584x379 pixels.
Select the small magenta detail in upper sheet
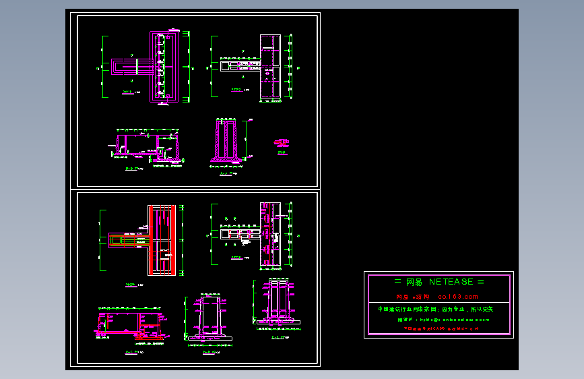click(282, 142)
